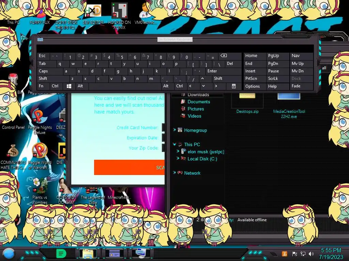349x261 pixels.
Task: Open the Control Panel desktop icon
Action: (13, 127)
